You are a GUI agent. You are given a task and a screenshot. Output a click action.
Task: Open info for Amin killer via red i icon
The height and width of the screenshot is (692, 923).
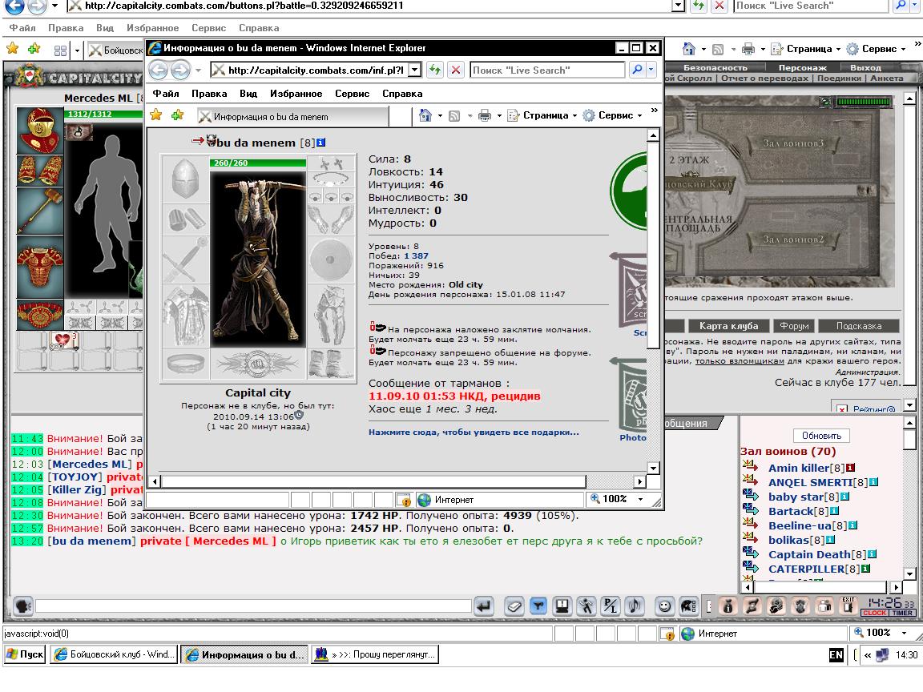coord(851,468)
